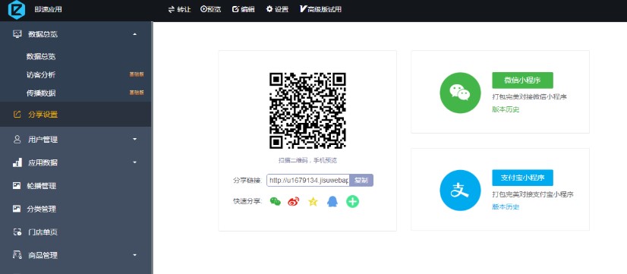
Task: Expand the 商品管理 section arrow
Action: tap(135, 255)
